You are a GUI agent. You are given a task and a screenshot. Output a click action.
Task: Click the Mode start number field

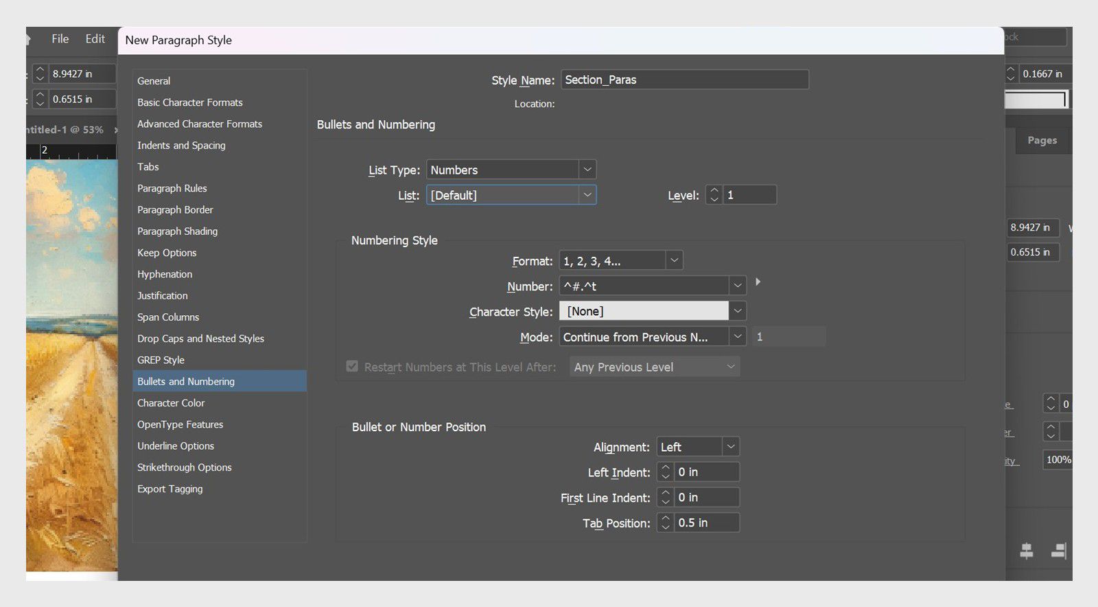(x=788, y=336)
